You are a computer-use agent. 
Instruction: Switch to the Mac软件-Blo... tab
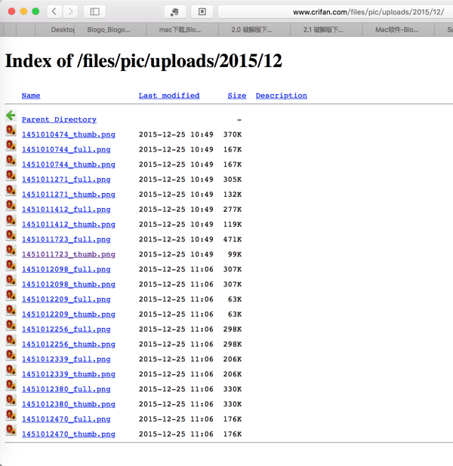point(398,29)
